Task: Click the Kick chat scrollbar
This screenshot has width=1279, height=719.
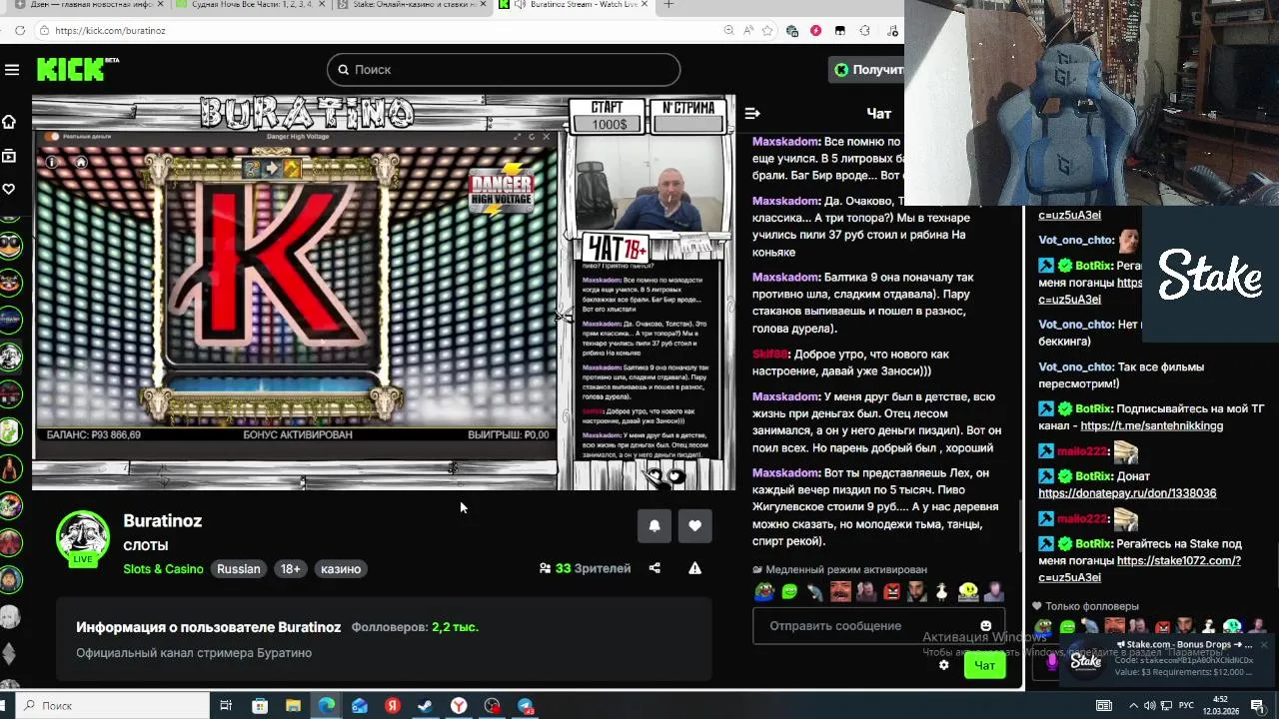Action: pyautogui.click(x=1018, y=524)
